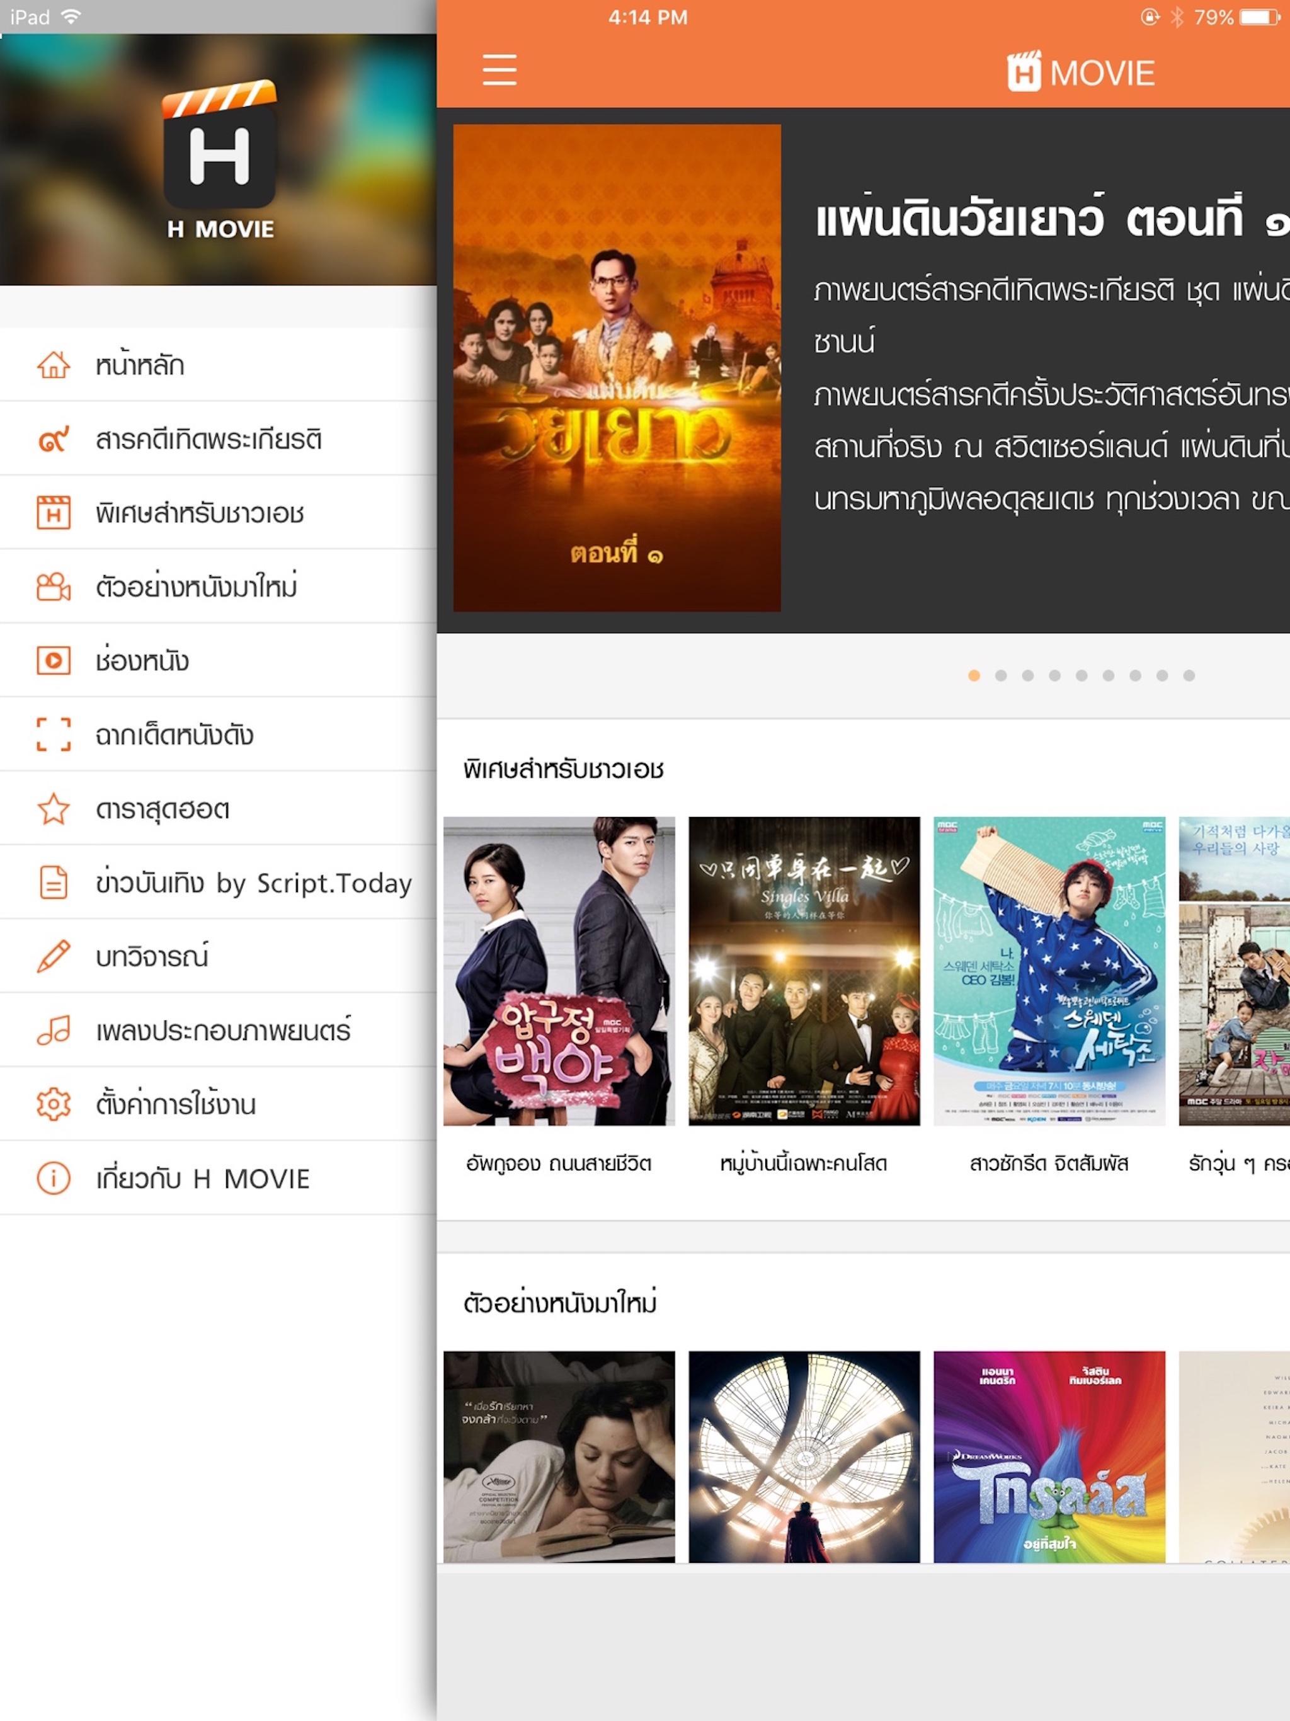The height and width of the screenshot is (1721, 1290).
Task: Open the Trolls movie trailer poster
Action: tap(1049, 1456)
